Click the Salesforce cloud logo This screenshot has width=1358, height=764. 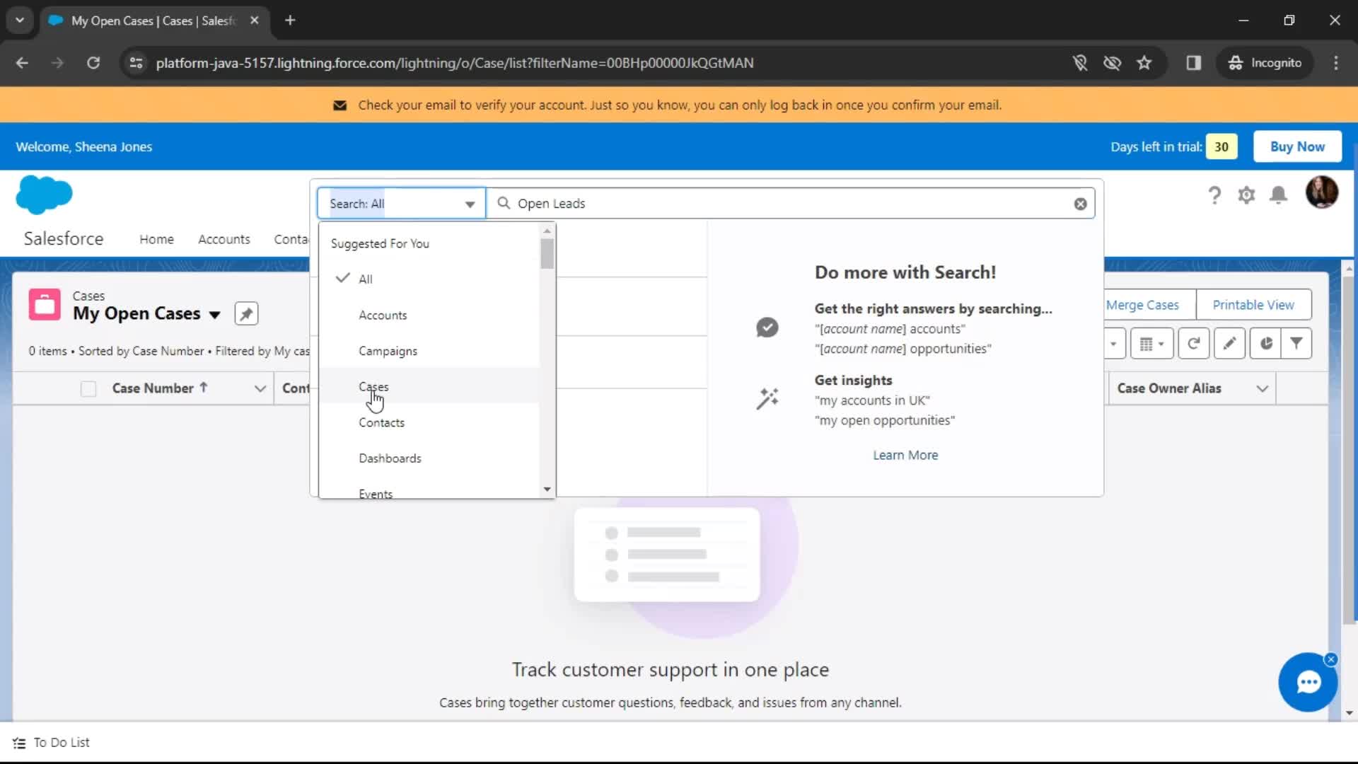pyautogui.click(x=44, y=195)
